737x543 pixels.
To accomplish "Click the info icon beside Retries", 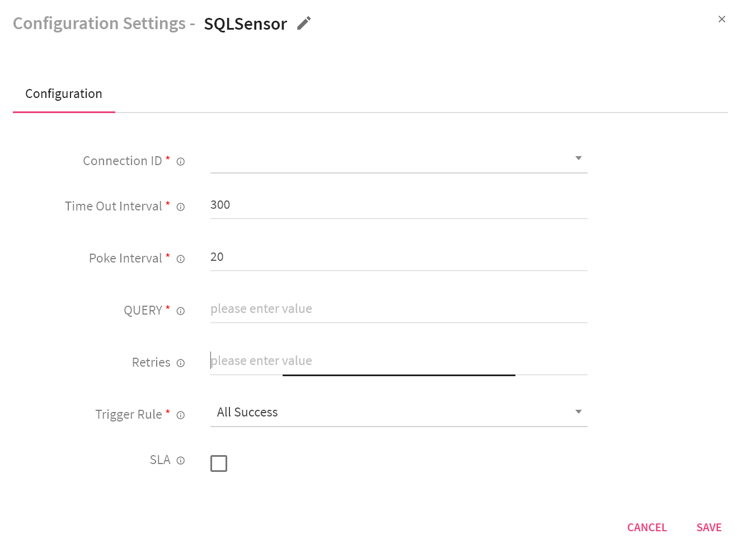I will (x=180, y=363).
